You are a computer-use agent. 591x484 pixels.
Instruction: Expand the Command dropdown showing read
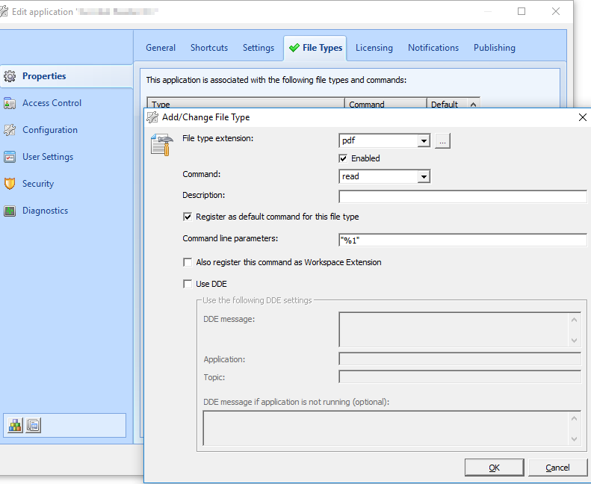click(x=424, y=176)
